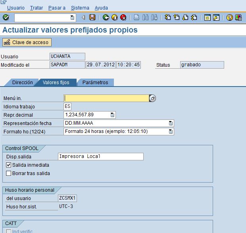Click the Huso horario personal header
This screenshot has width=246, height=233.
point(30,190)
